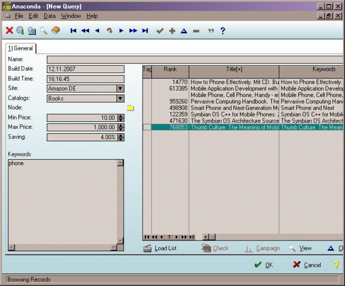Click the plus insert record icon
The width and height of the screenshot is (345, 286).
pyautogui.click(x=172, y=31)
